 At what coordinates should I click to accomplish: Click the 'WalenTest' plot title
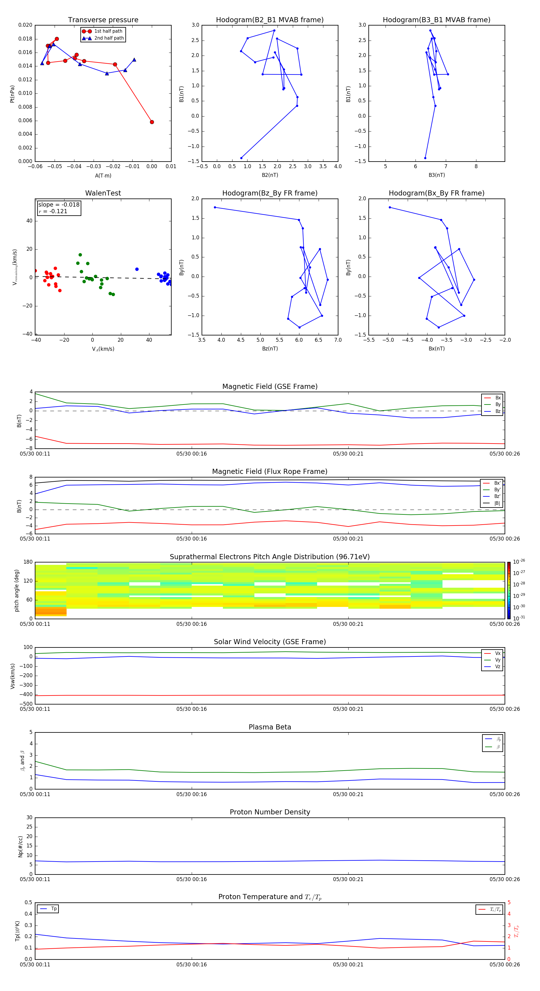tap(103, 193)
